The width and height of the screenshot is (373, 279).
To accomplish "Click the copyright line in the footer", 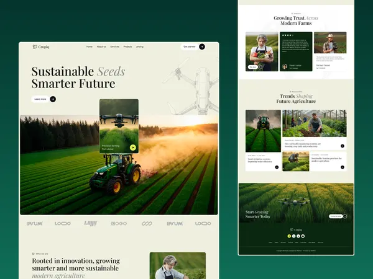I will 296,250.
